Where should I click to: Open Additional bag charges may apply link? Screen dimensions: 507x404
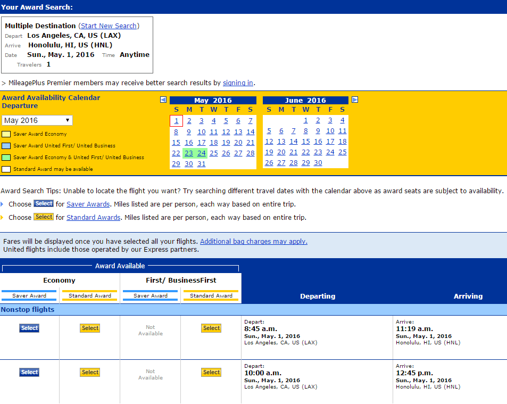(x=253, y=241)
